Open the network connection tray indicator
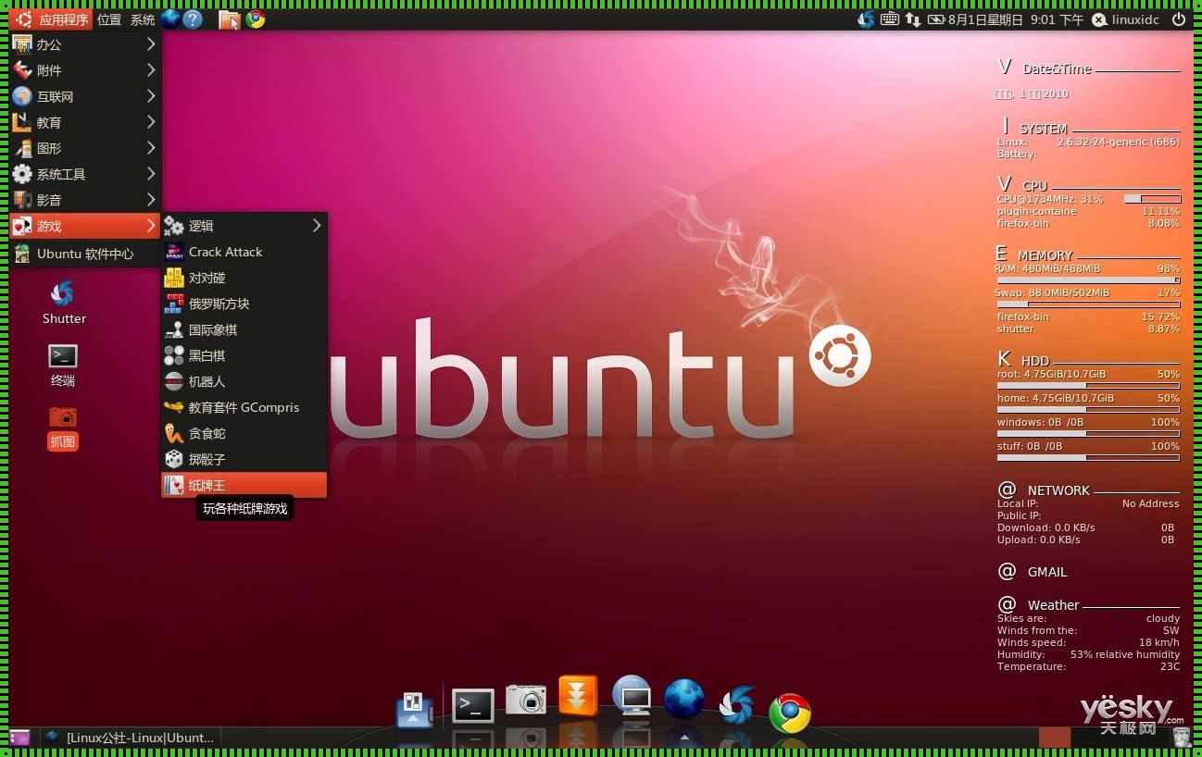This screenshot has height=757, width=1202. 913,19
